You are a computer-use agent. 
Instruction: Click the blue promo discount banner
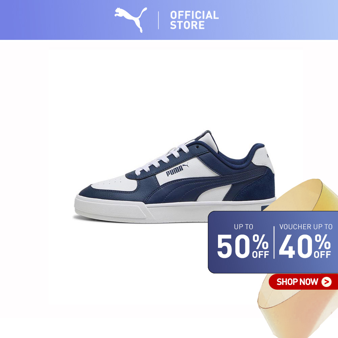pyautogui.click(x=273, y=242)
